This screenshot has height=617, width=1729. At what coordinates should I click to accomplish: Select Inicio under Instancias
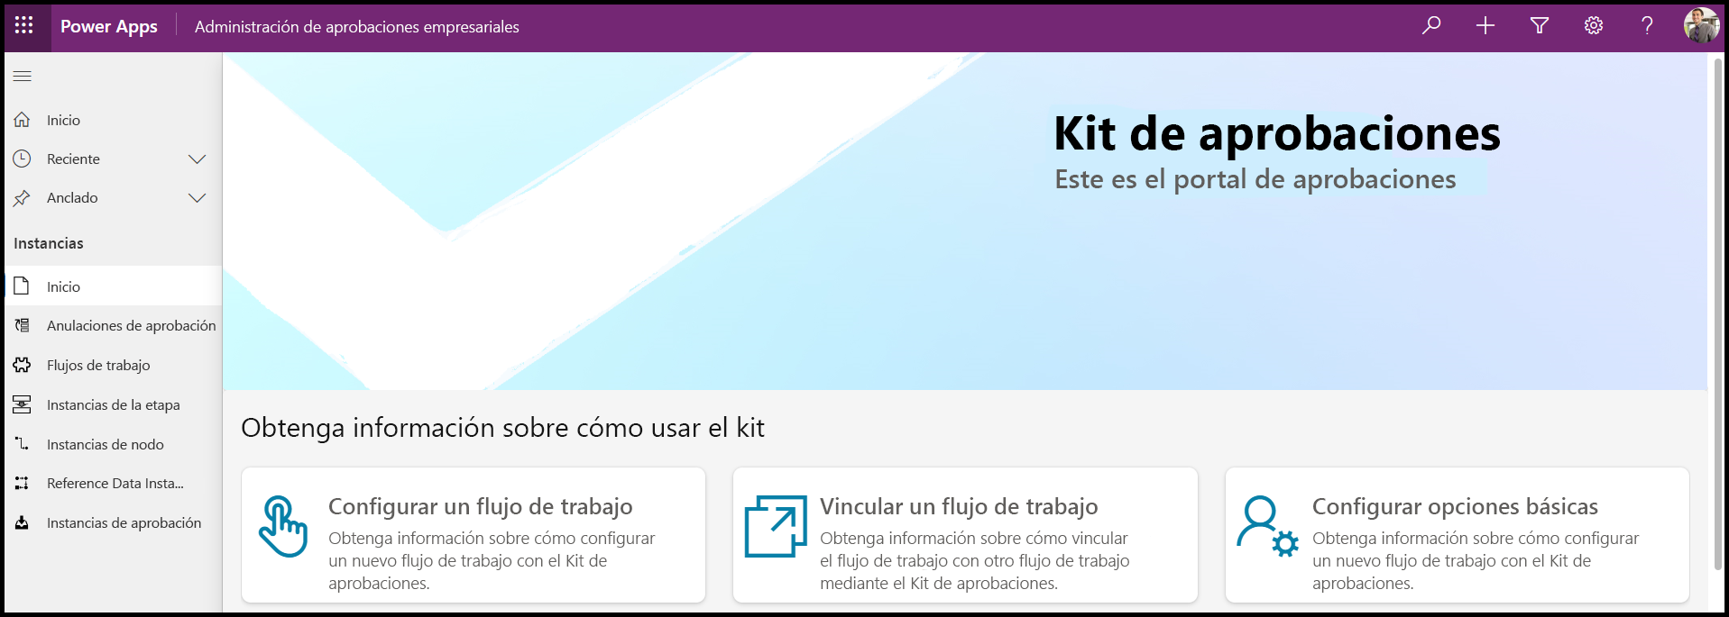pos(113,286)
